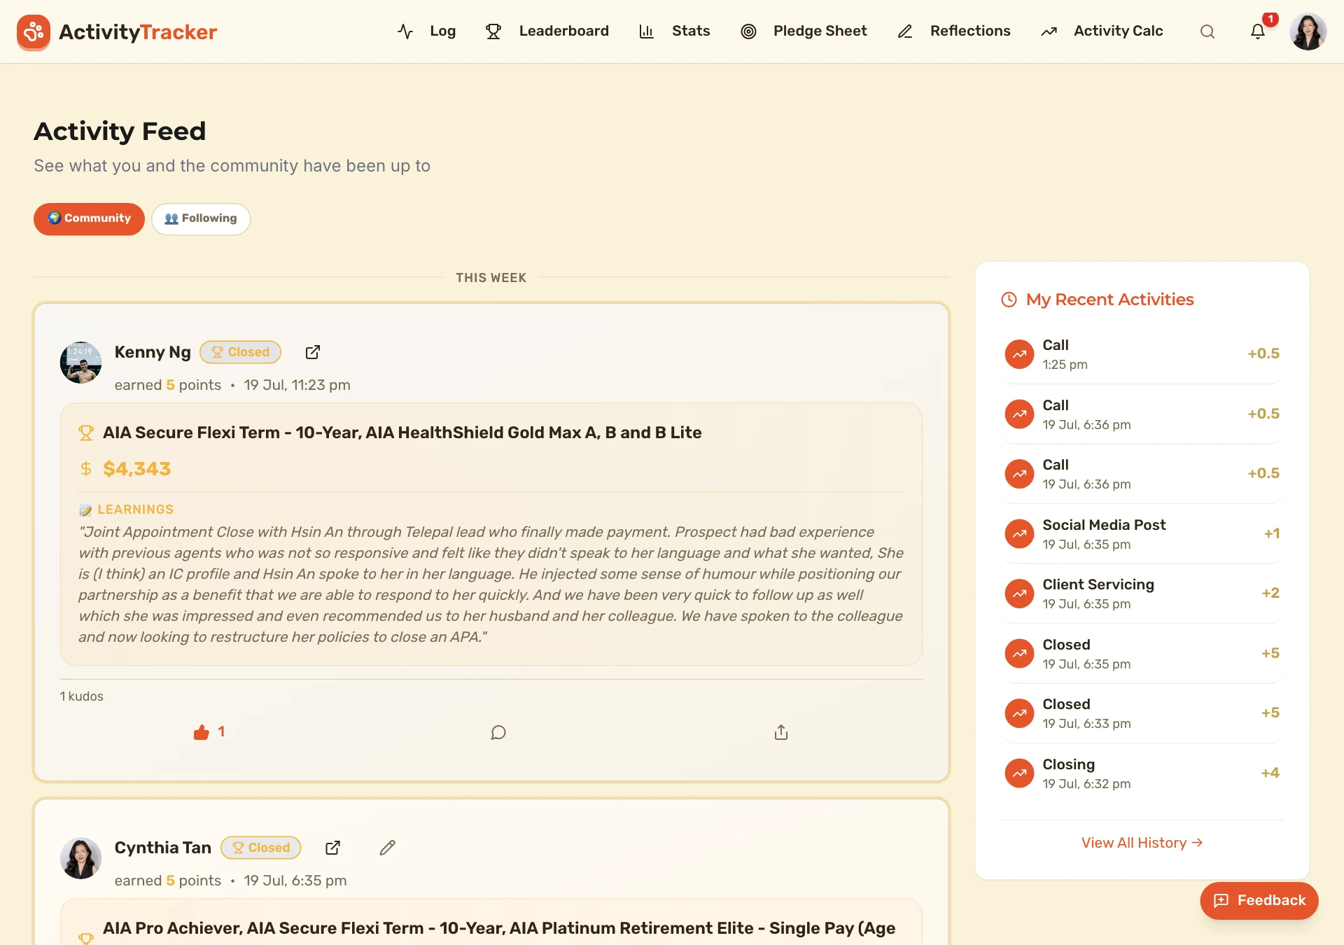Click the ActivityTracker logo icon

tap(34, 31)
